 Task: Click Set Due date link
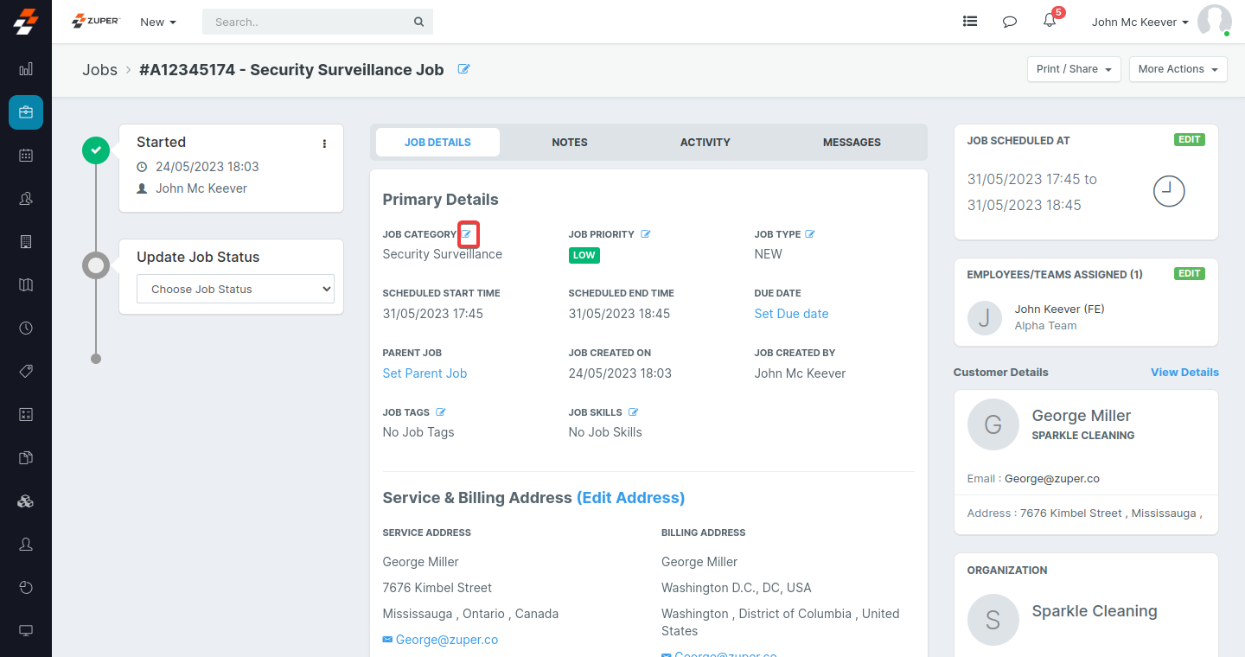(791, 313)
